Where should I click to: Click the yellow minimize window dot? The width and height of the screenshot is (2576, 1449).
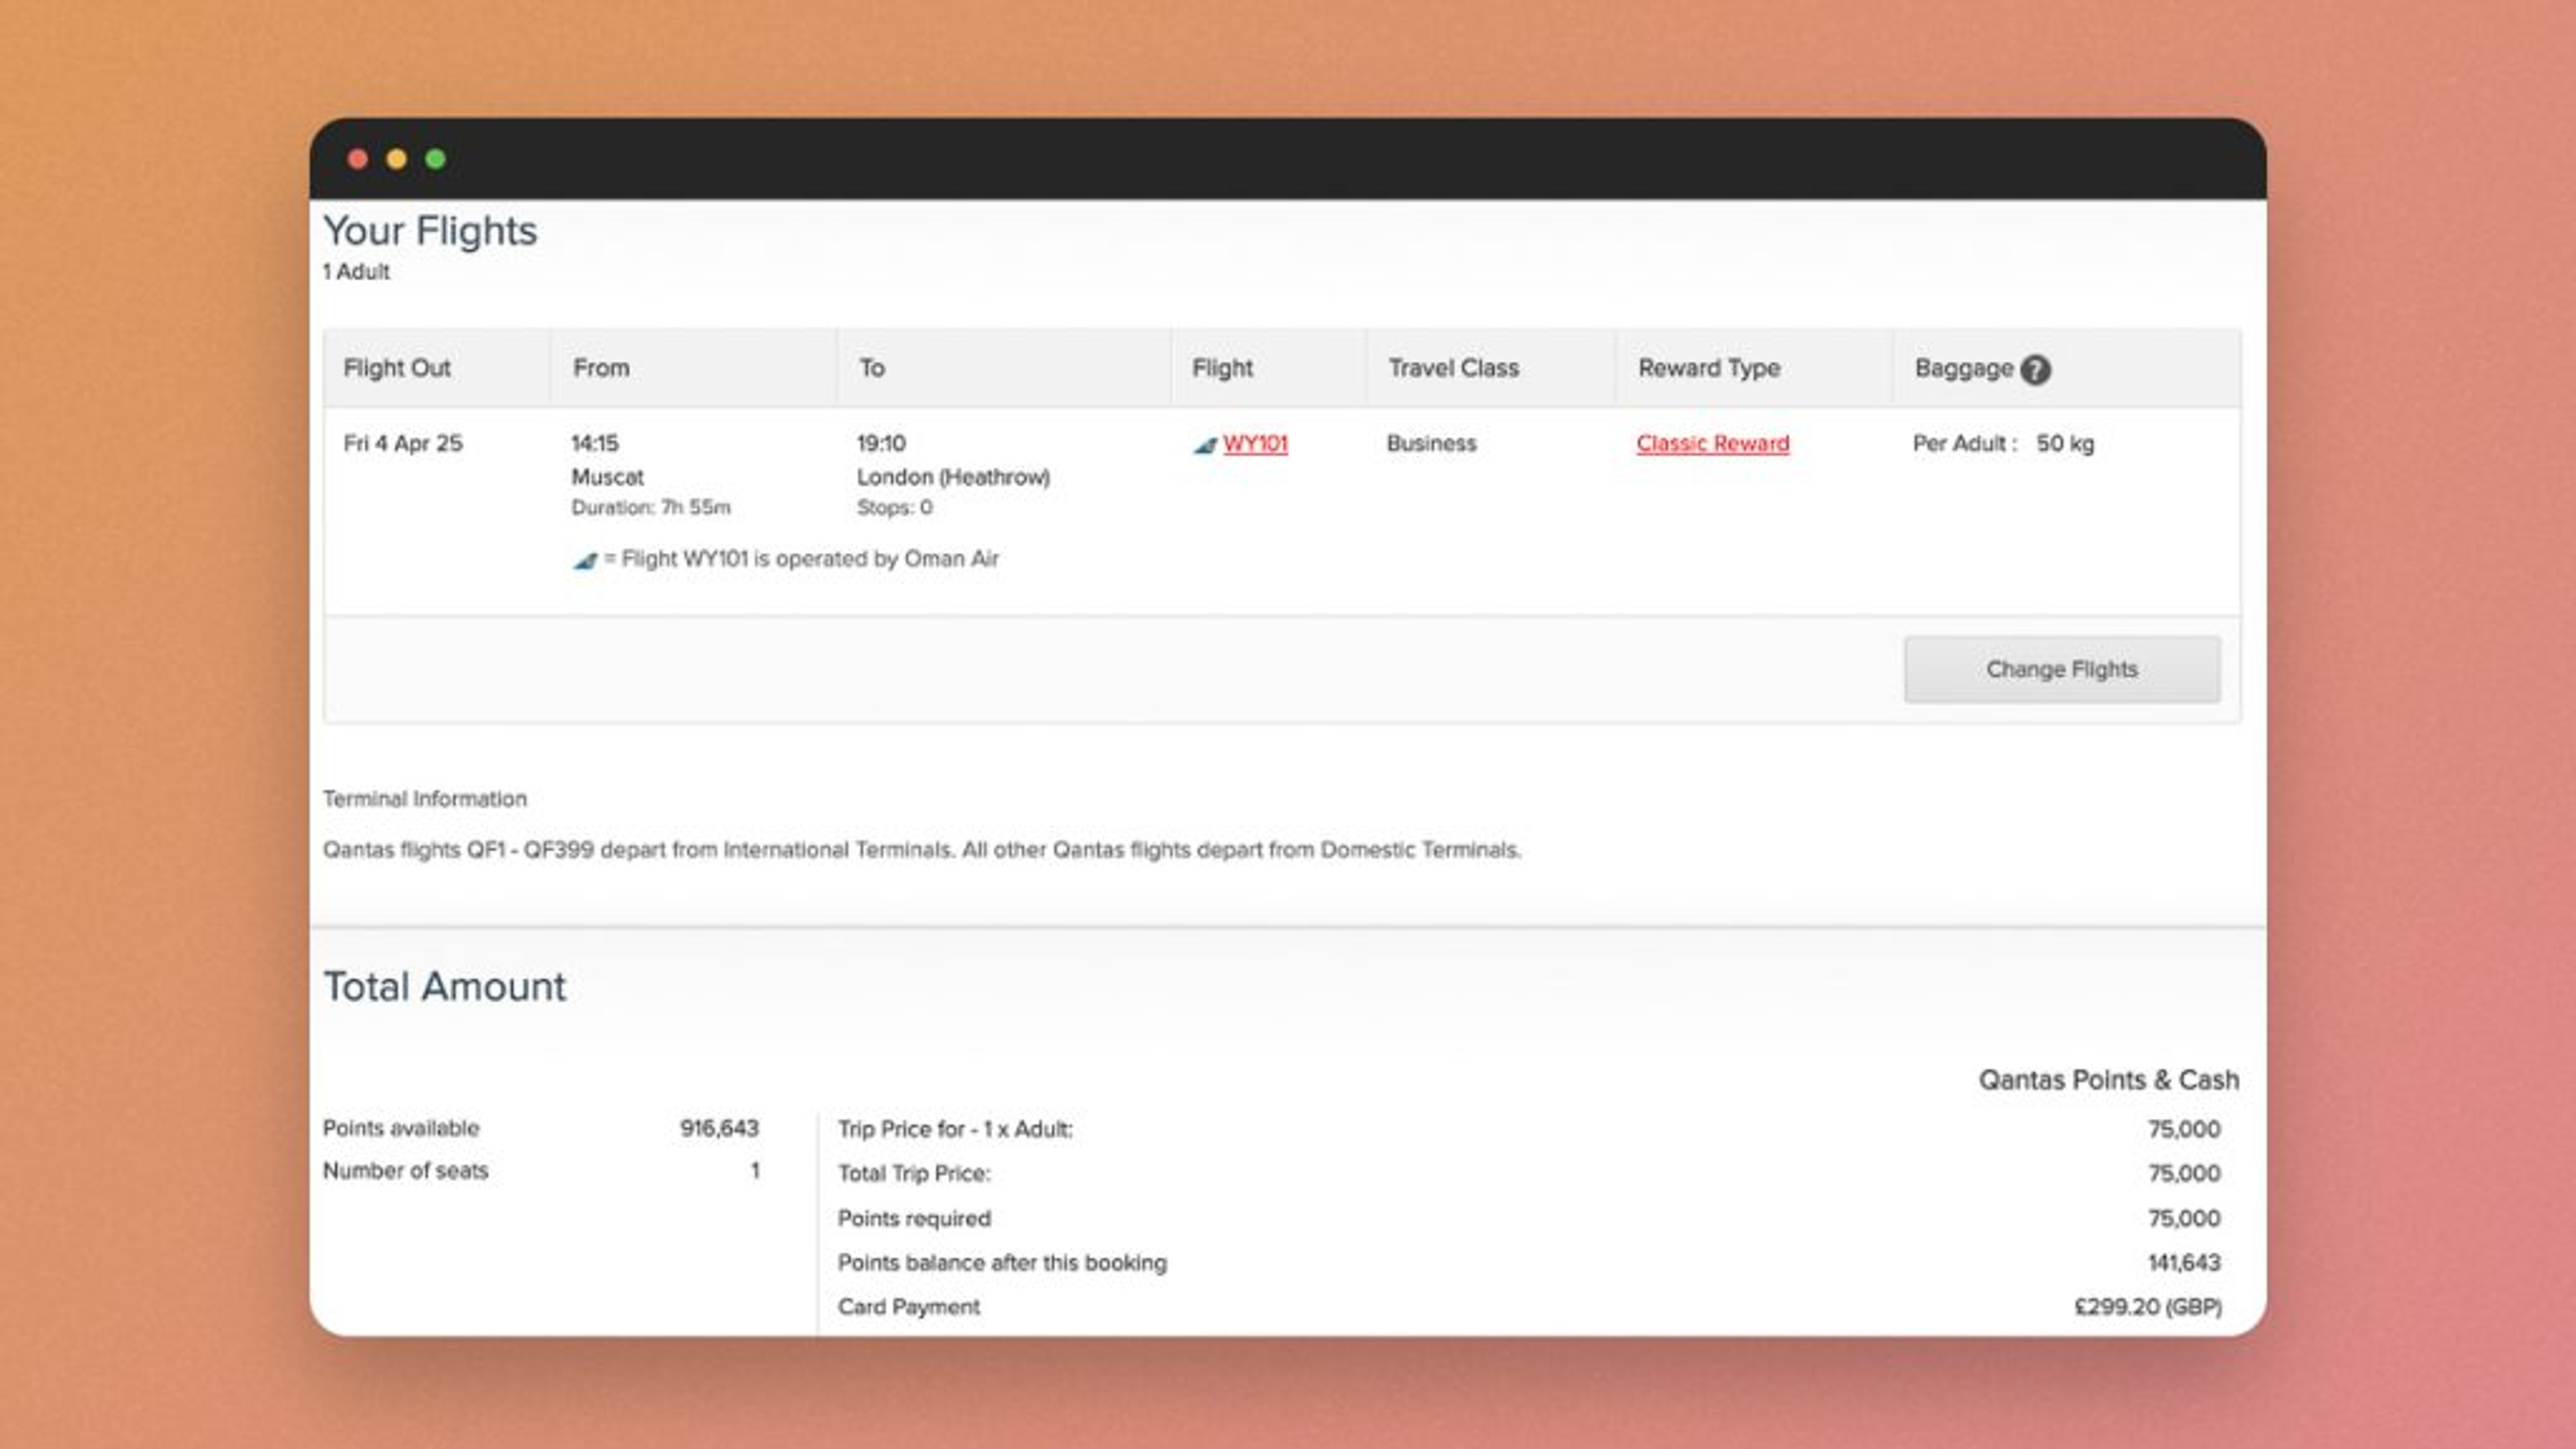pos(397,159)
